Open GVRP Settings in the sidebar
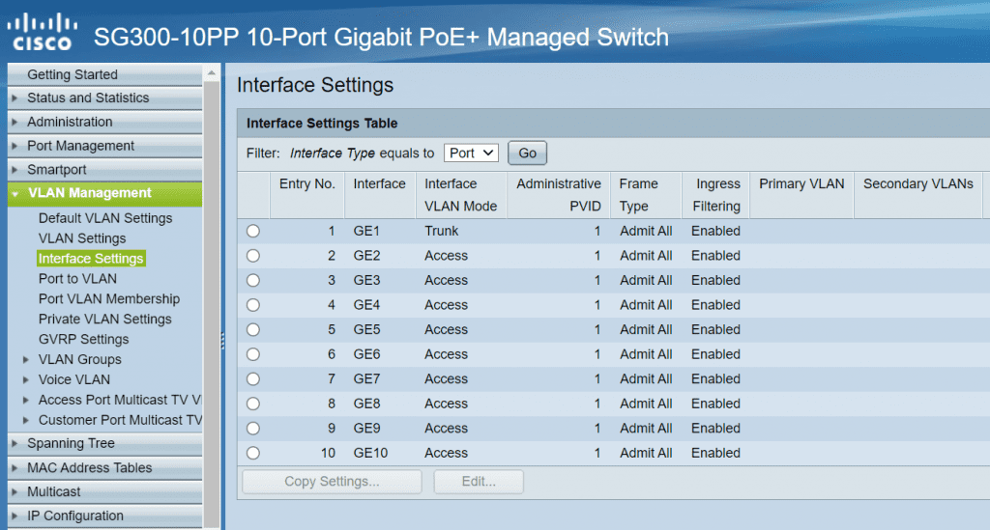 point(83,340)
